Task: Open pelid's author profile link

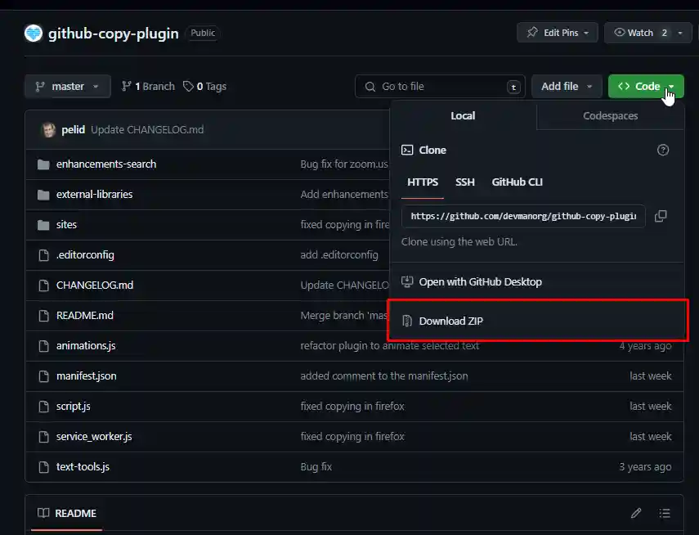Action: (73, 129)
